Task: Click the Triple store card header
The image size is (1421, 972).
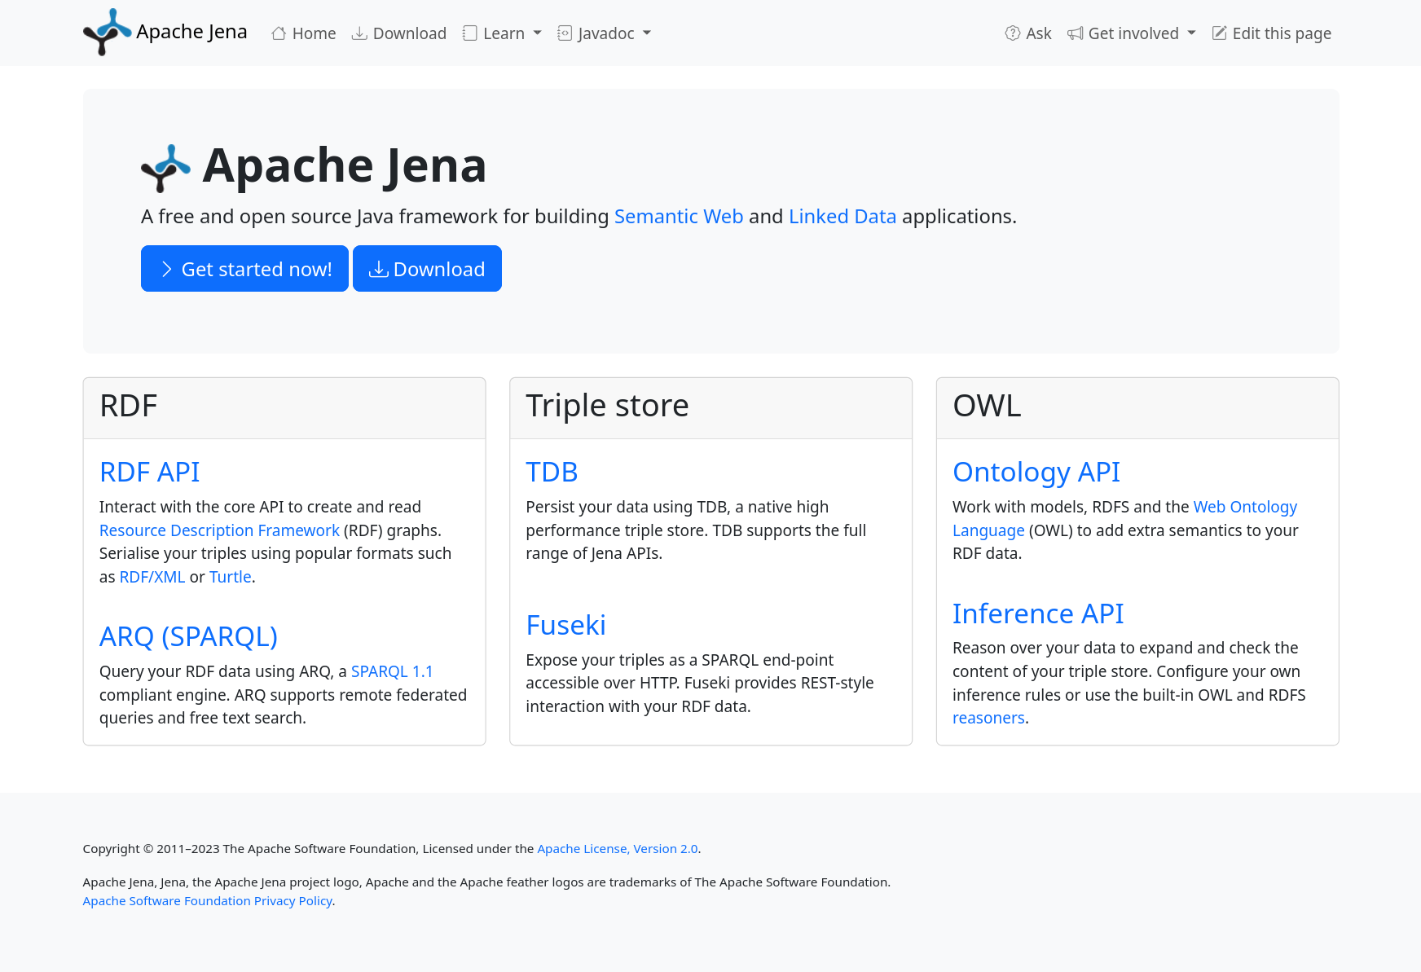Action: tap(710, 408)
